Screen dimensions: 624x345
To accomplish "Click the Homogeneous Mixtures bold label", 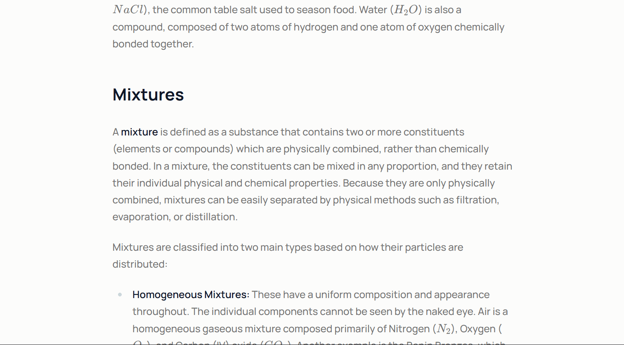I will [x=191, y=295].
